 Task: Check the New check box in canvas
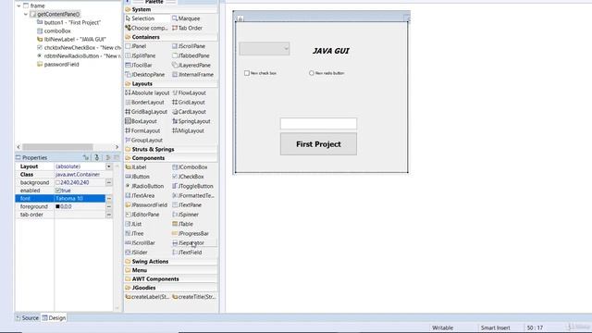point(247,73)
